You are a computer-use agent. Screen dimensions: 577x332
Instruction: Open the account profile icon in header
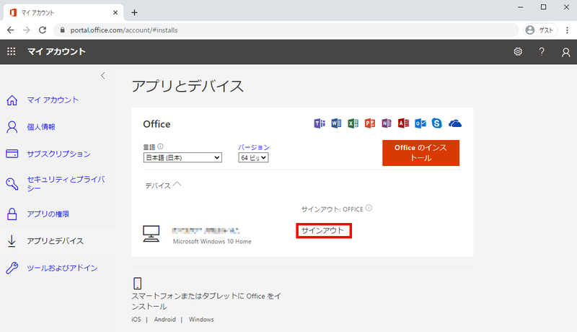point(565,52)
